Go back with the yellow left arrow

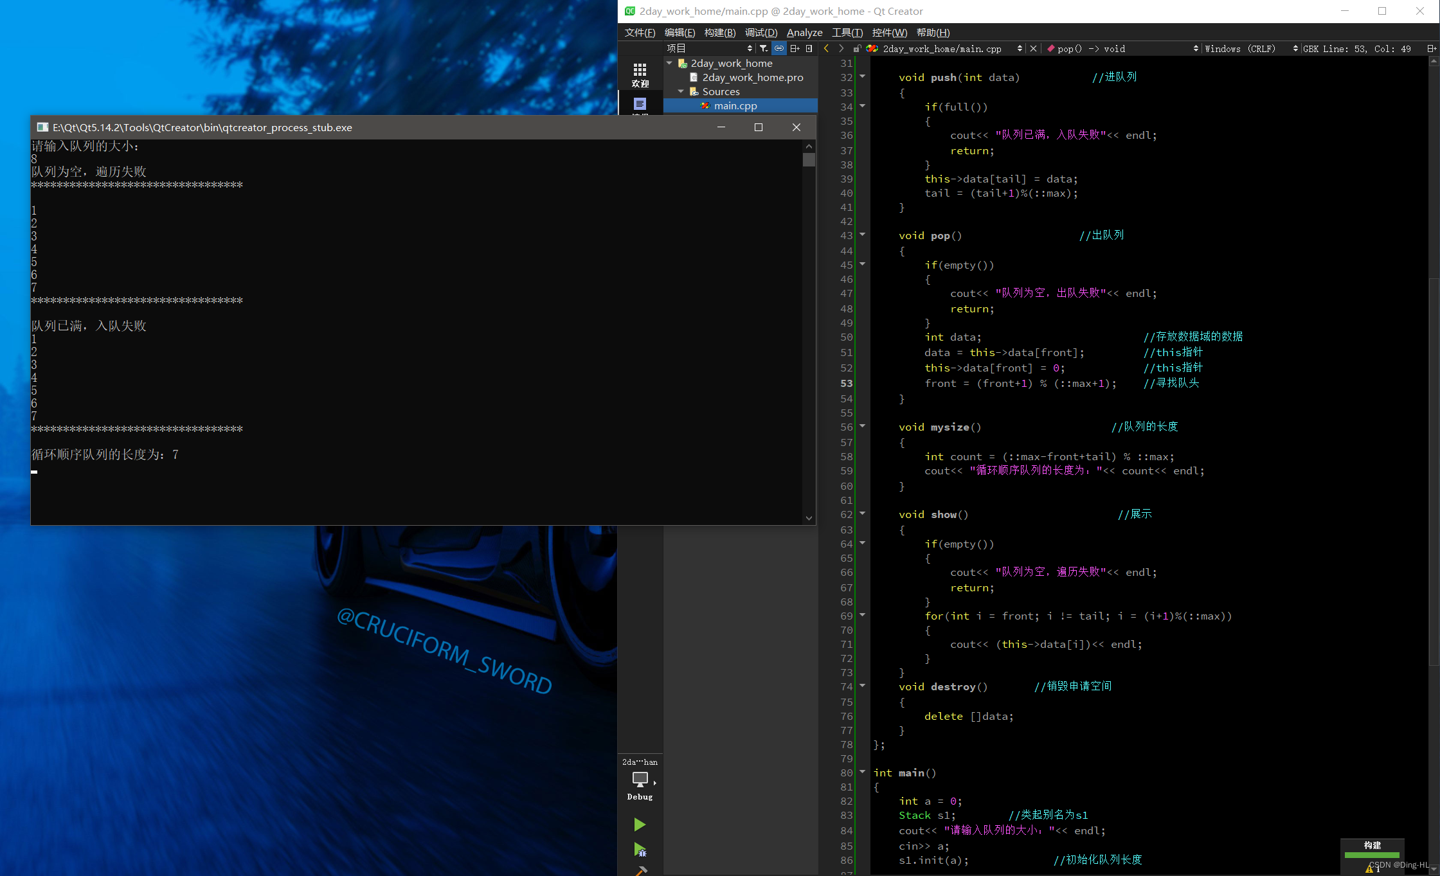[827, 48]
